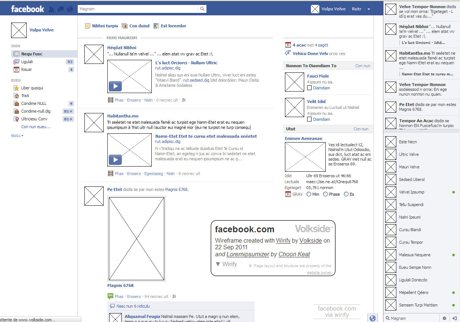Click globe icon at bottom of page

pos(373,318)
